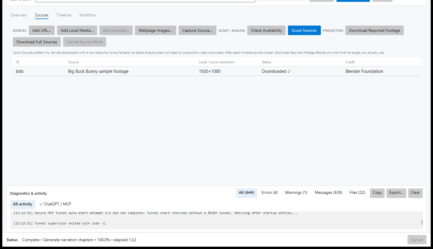
Task: Click Add Local Media... button
Action: [77, 30]
